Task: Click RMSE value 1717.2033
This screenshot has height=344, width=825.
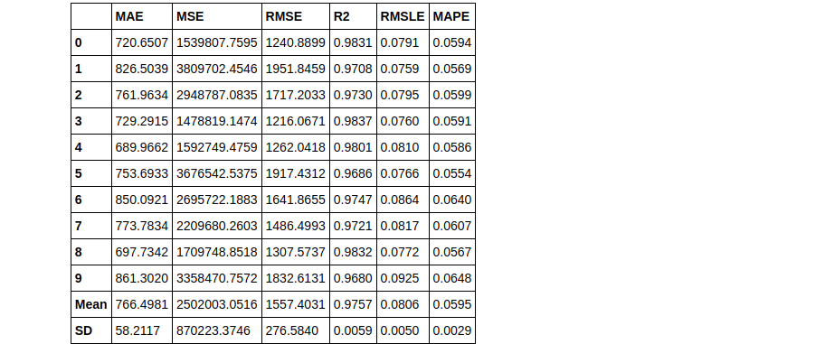Action: coord(295,95)
